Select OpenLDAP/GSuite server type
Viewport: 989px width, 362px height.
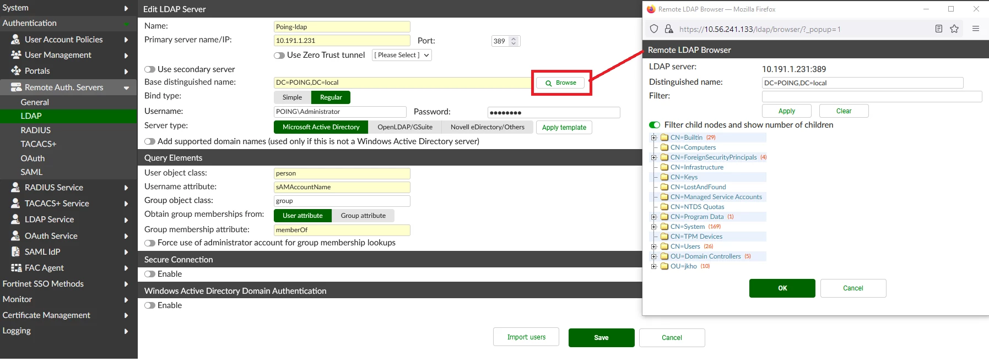pyautogui.click(x=405, y=127)
